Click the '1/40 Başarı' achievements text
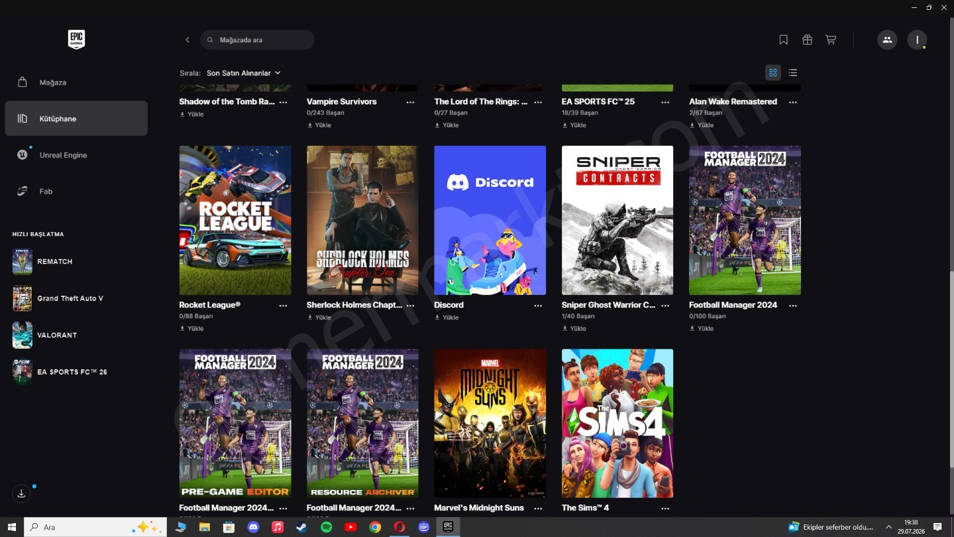This screenshot has height=537, width=954. click(578, 316)
